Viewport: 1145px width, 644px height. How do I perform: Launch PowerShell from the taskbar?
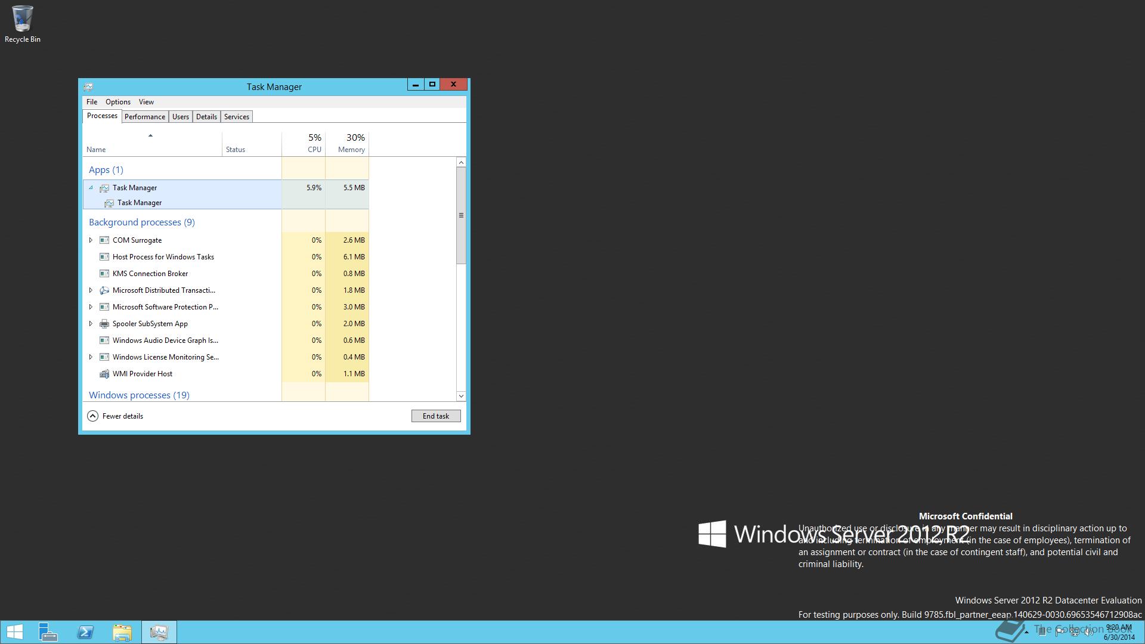[85, 632]
